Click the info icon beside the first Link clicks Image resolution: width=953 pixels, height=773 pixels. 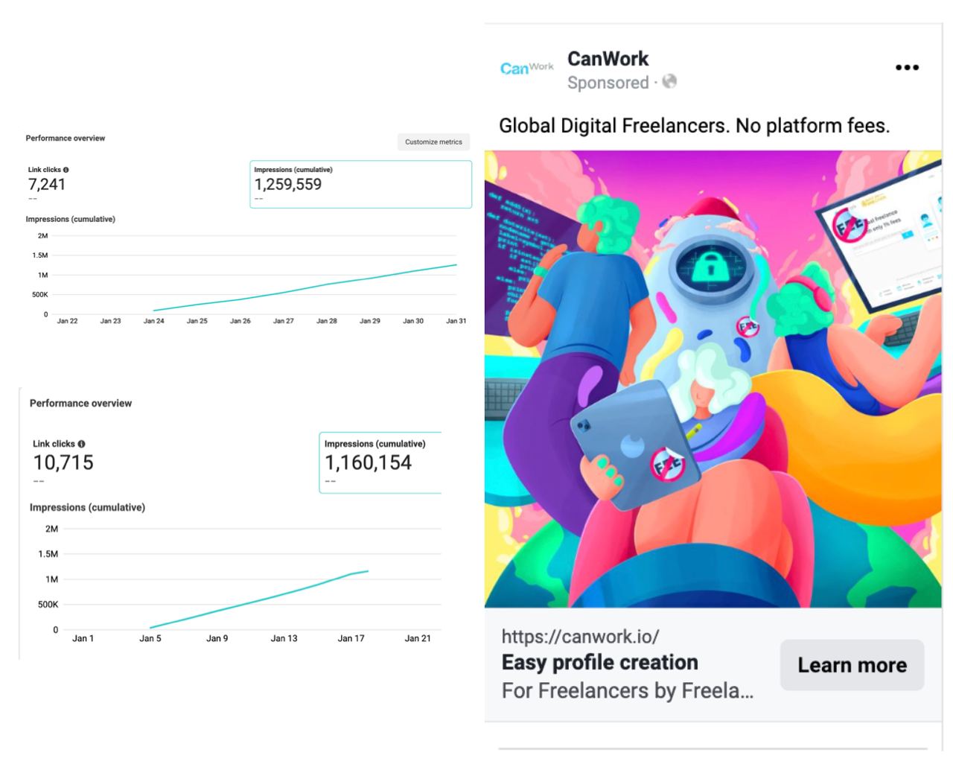point(66,170)
